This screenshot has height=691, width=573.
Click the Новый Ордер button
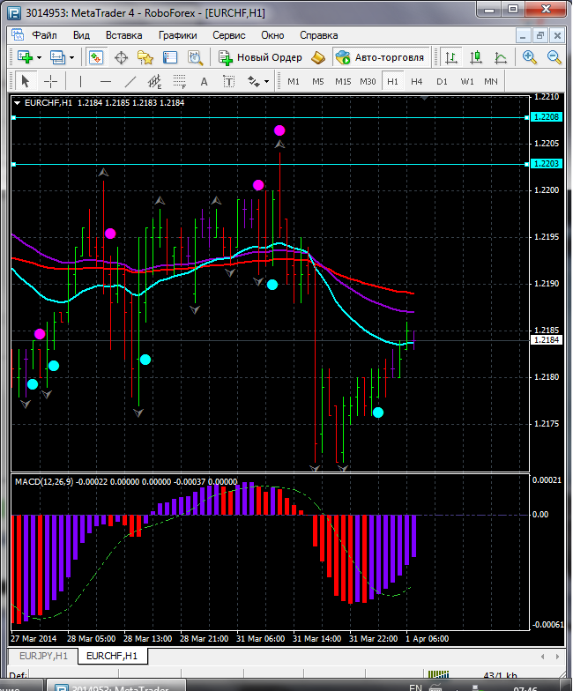click(x=260, y=57)
